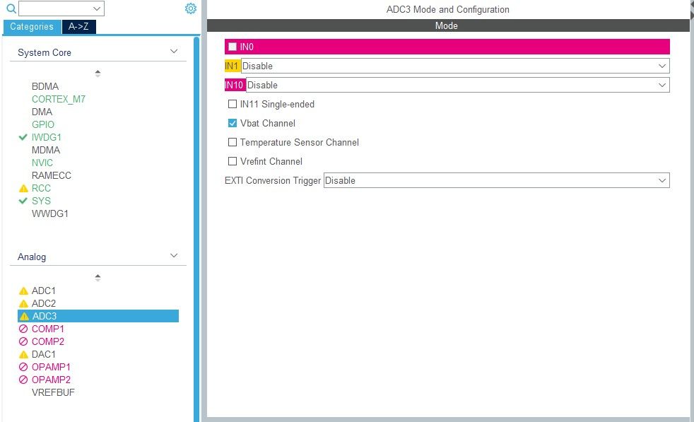
Task: Select IWDG1 peripheral
Action: (x=47, y=137)
